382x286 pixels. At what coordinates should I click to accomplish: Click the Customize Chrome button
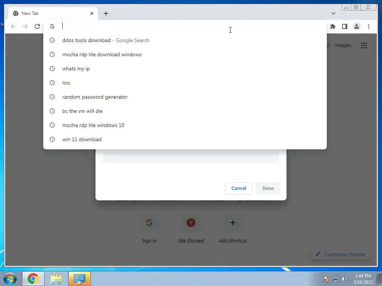point(340,254)
